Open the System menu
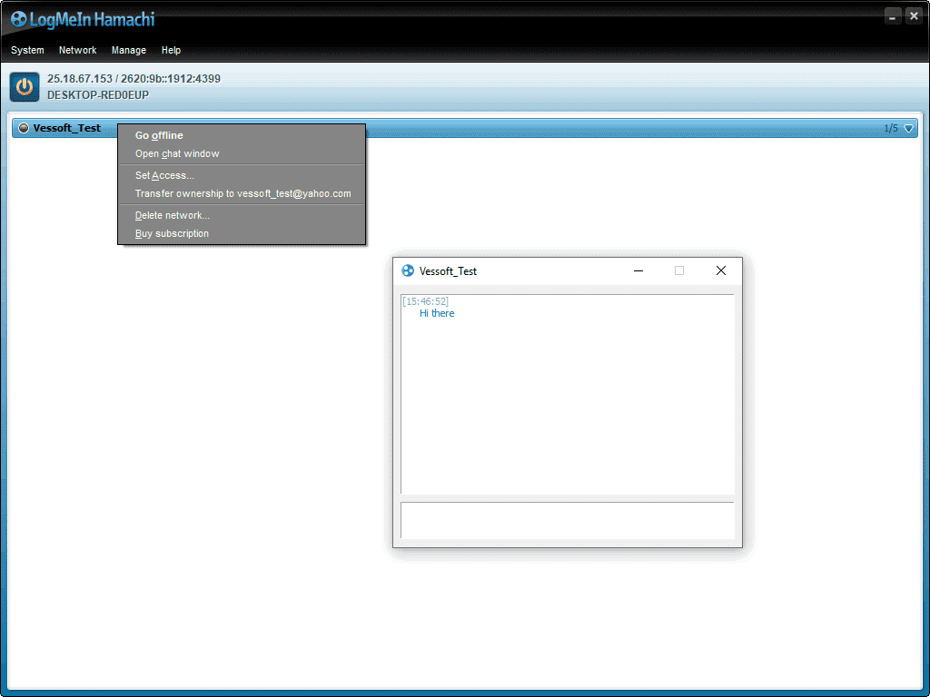 (27, 51)
